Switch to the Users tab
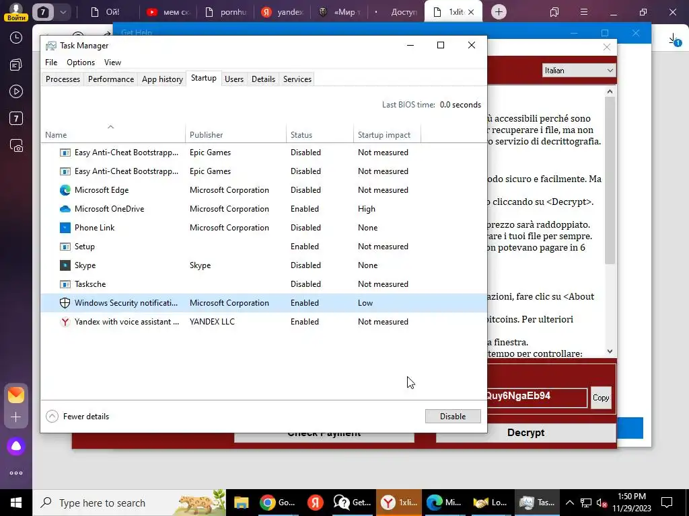 (233, 79)
